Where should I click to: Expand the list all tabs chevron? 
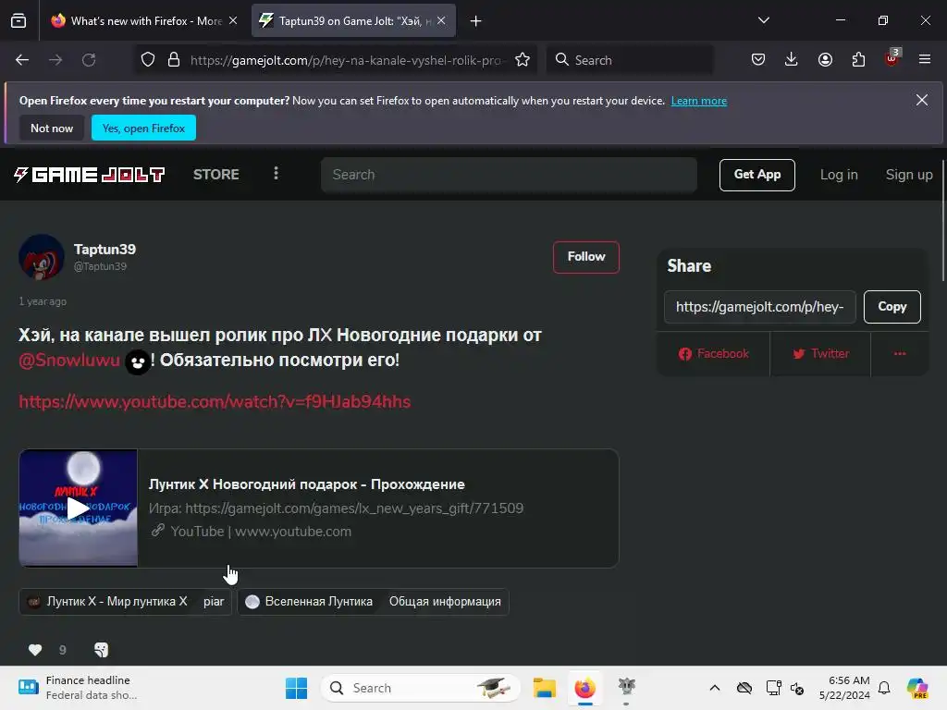764,20
